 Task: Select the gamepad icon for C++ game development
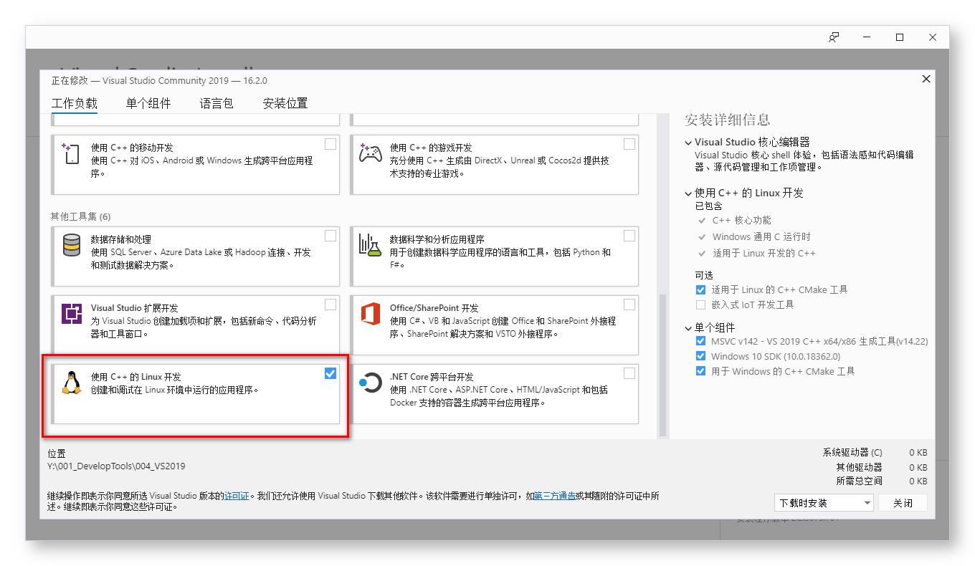click(370, 153)
